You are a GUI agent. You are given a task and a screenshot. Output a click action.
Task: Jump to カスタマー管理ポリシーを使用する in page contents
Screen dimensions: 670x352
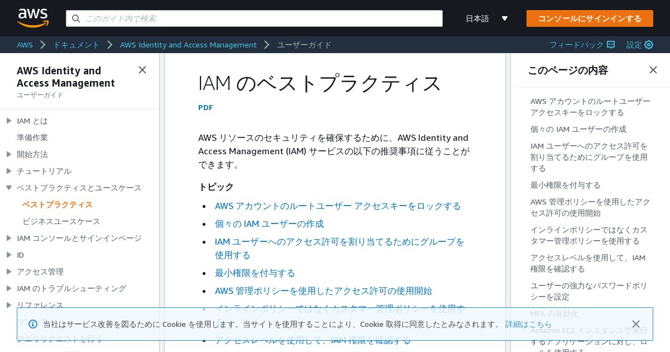[x=589, y=235]
